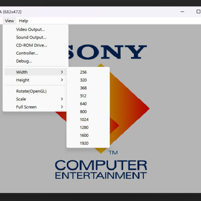Open the View menu
This screenshot has width=201, height=201.
9,21
